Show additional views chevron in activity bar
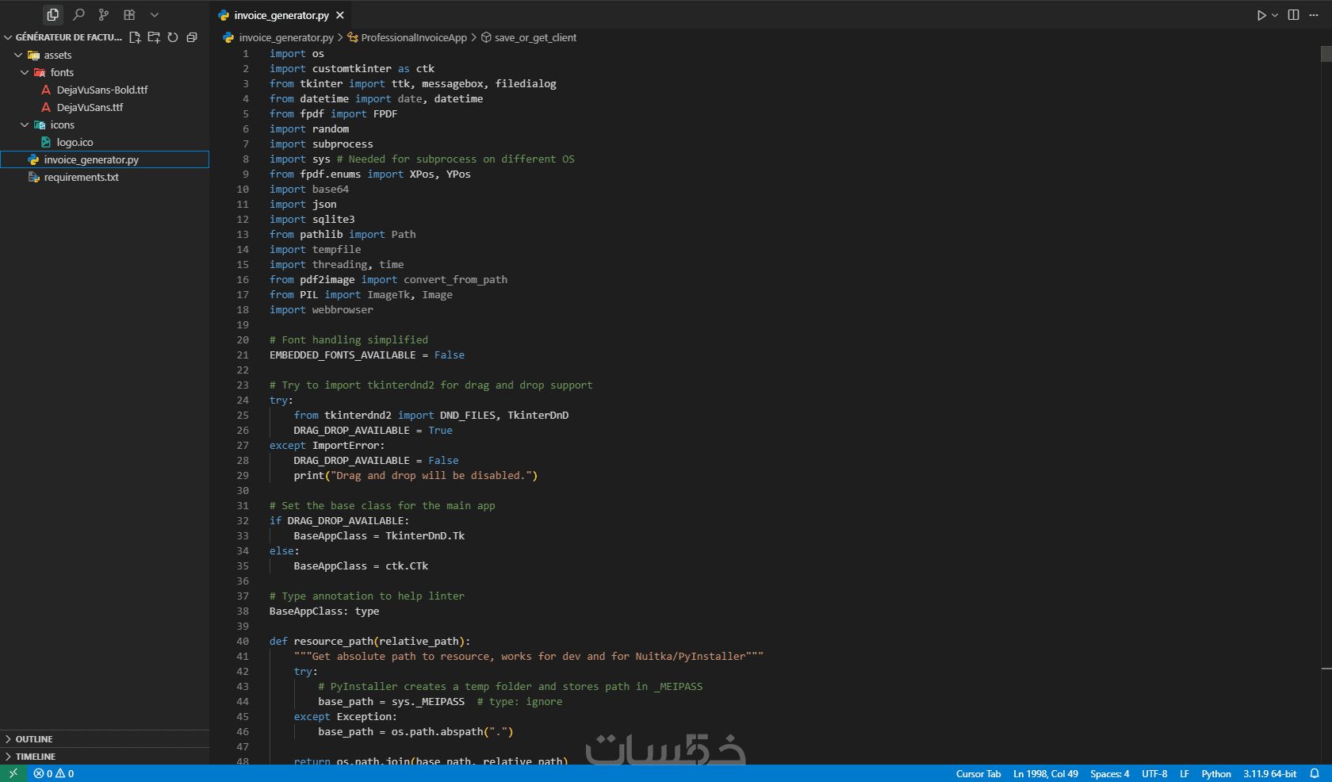 click(x=155, y=14)
